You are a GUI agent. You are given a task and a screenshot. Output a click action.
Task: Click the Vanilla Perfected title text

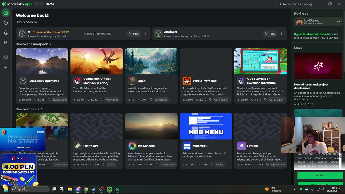(x=205, y=81)
